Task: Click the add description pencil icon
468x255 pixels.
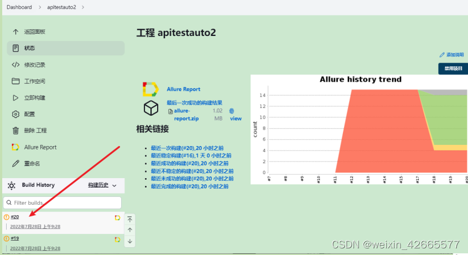Action: (442, 55)
